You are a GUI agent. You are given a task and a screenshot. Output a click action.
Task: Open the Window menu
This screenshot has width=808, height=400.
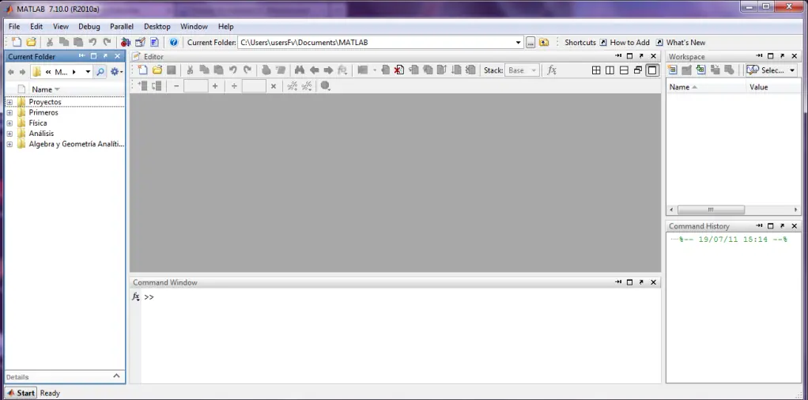point(194,26)
